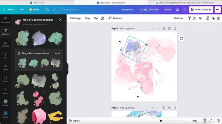This screenshot has width=222, height=124.
Task: Select the Crop option
Action: tap(87, 18)
